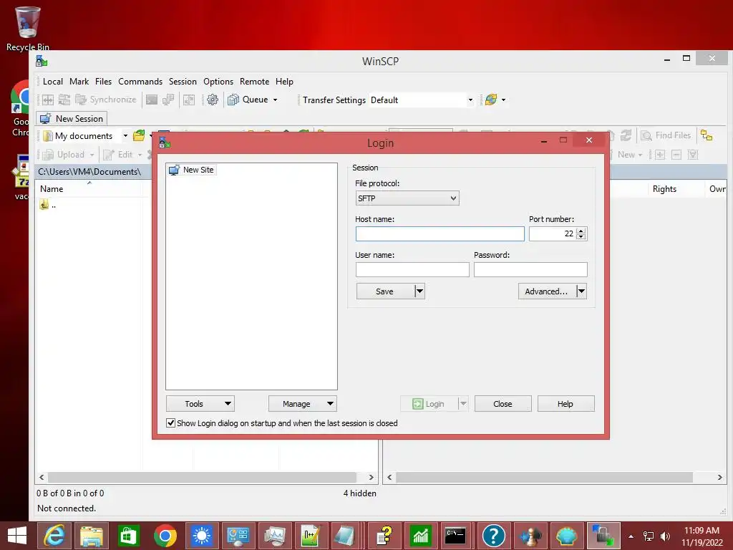Click the Upload icon in the local panel

point(48,155)
